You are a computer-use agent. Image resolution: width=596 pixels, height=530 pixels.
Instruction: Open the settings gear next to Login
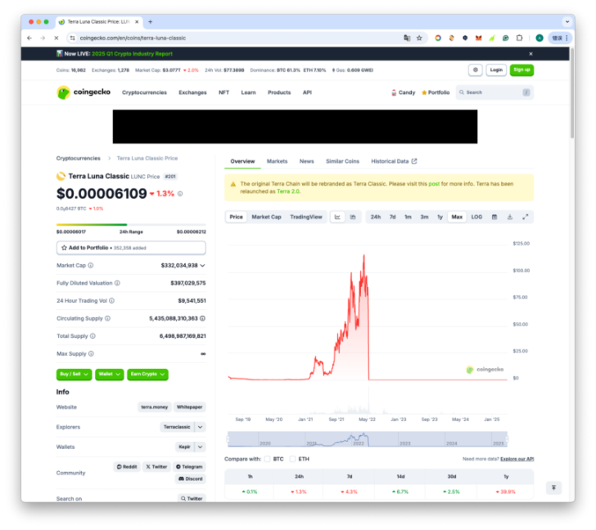475,70
